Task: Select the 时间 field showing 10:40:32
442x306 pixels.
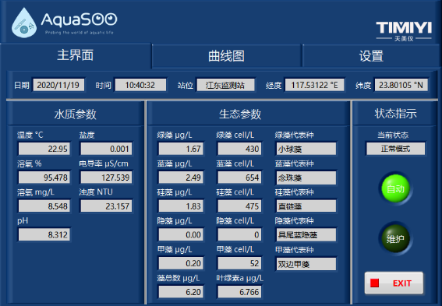Action: tap(140, 85)
